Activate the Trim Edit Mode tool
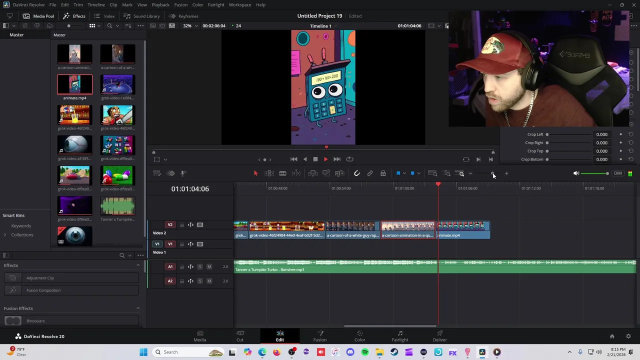The image size is (640, 360). pyautogui.click(x=269, y=173)
